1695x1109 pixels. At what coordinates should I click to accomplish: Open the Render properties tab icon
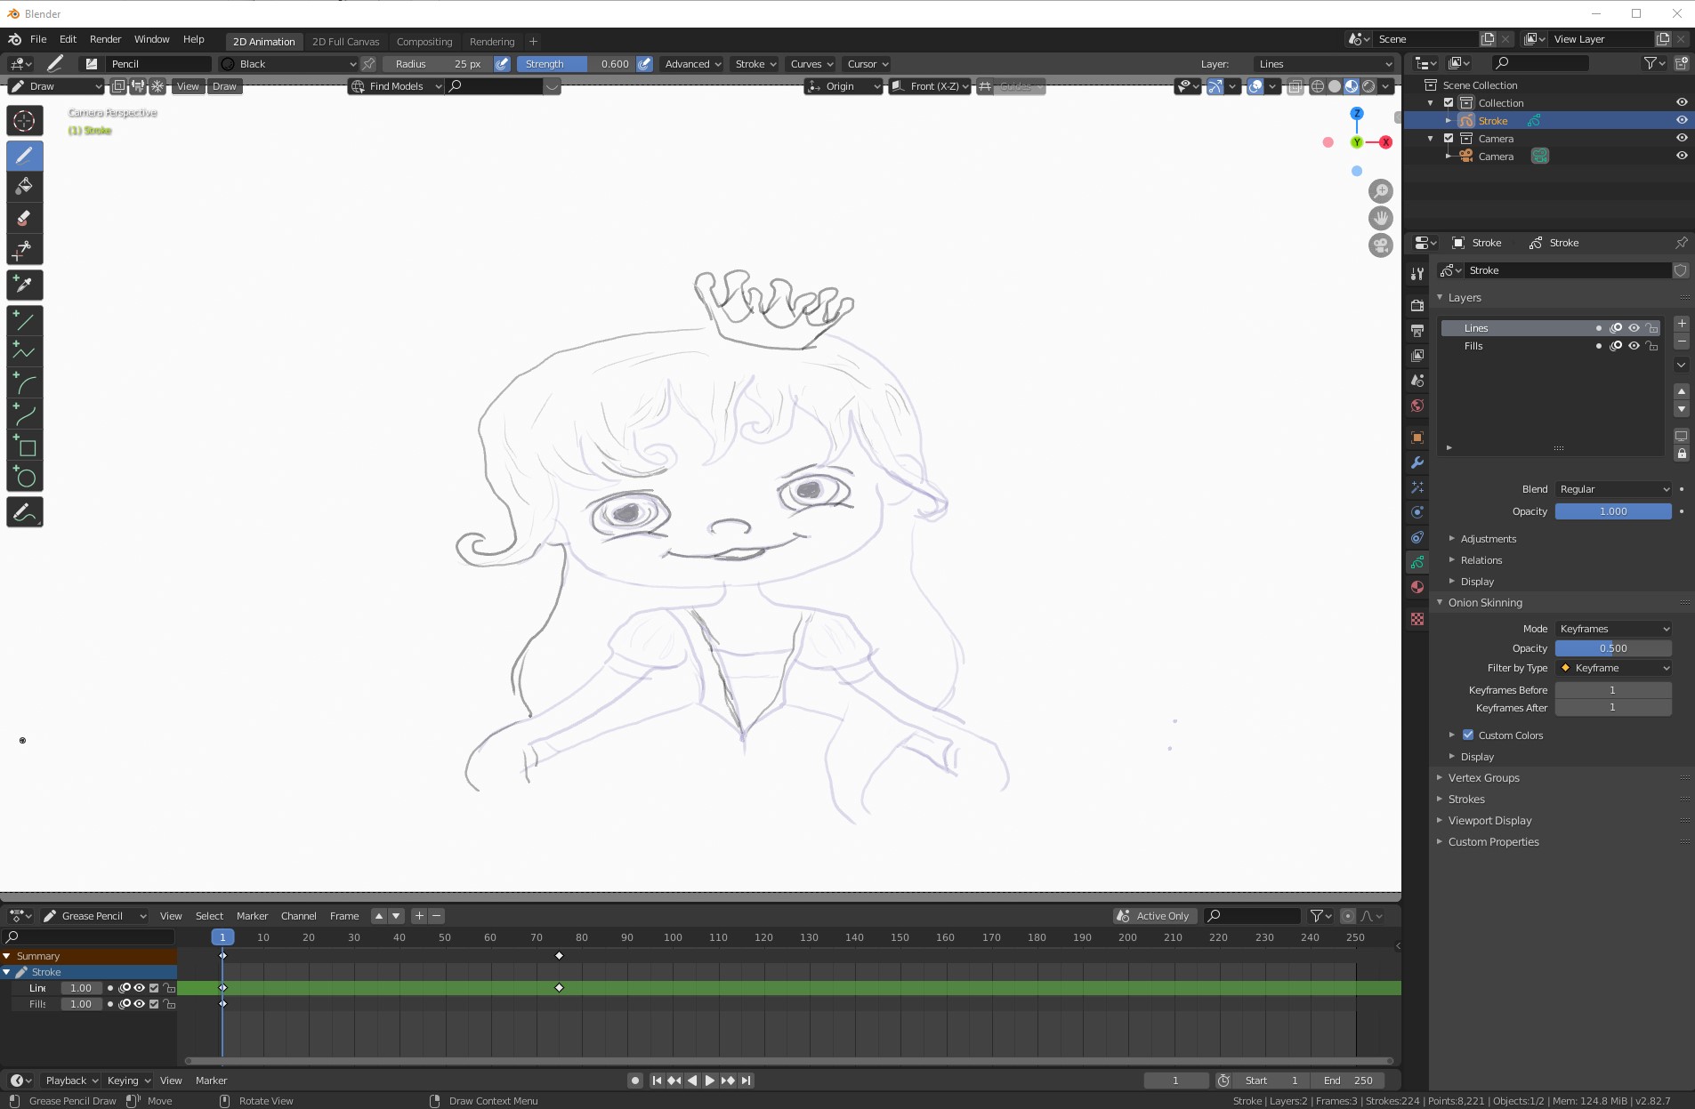pos(1417,305)
